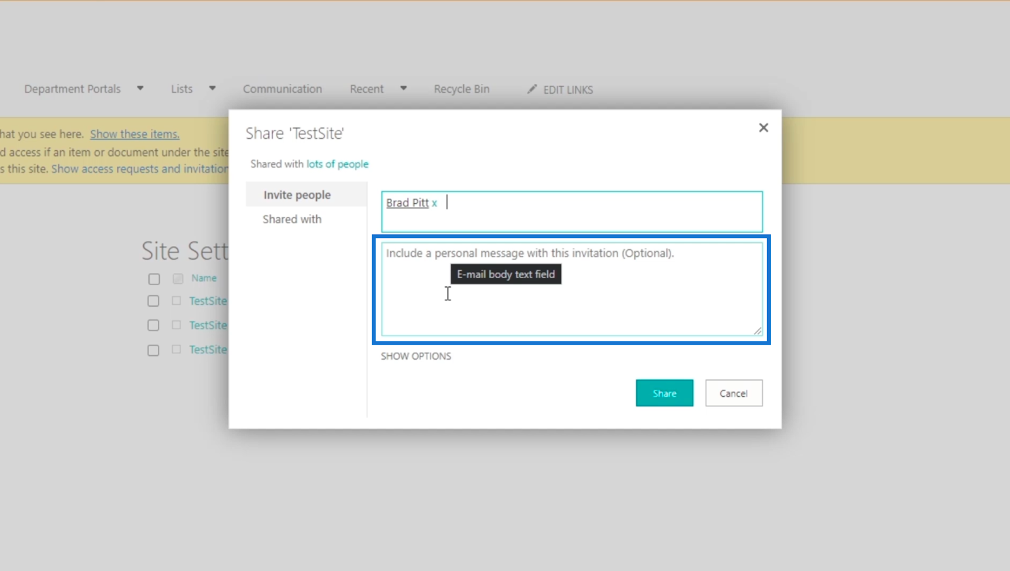The height and width of the screenshot is (571, 1010).
Task: Open the first TestSite entry link
Action: tap(208, 301)
